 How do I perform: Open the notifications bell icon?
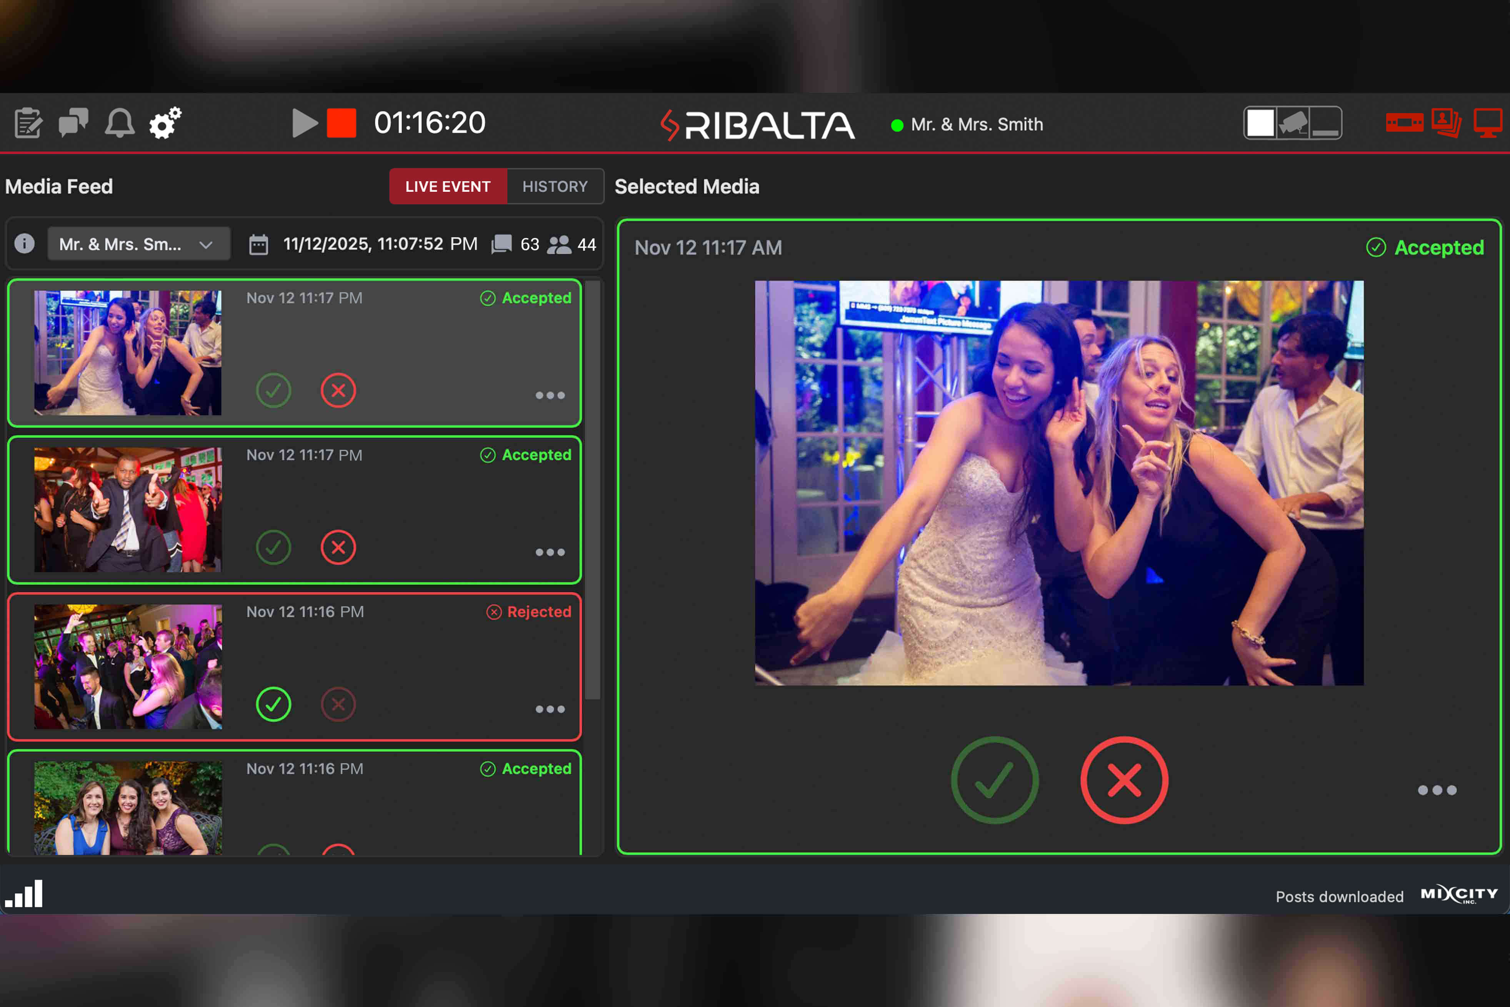[120, 123]
